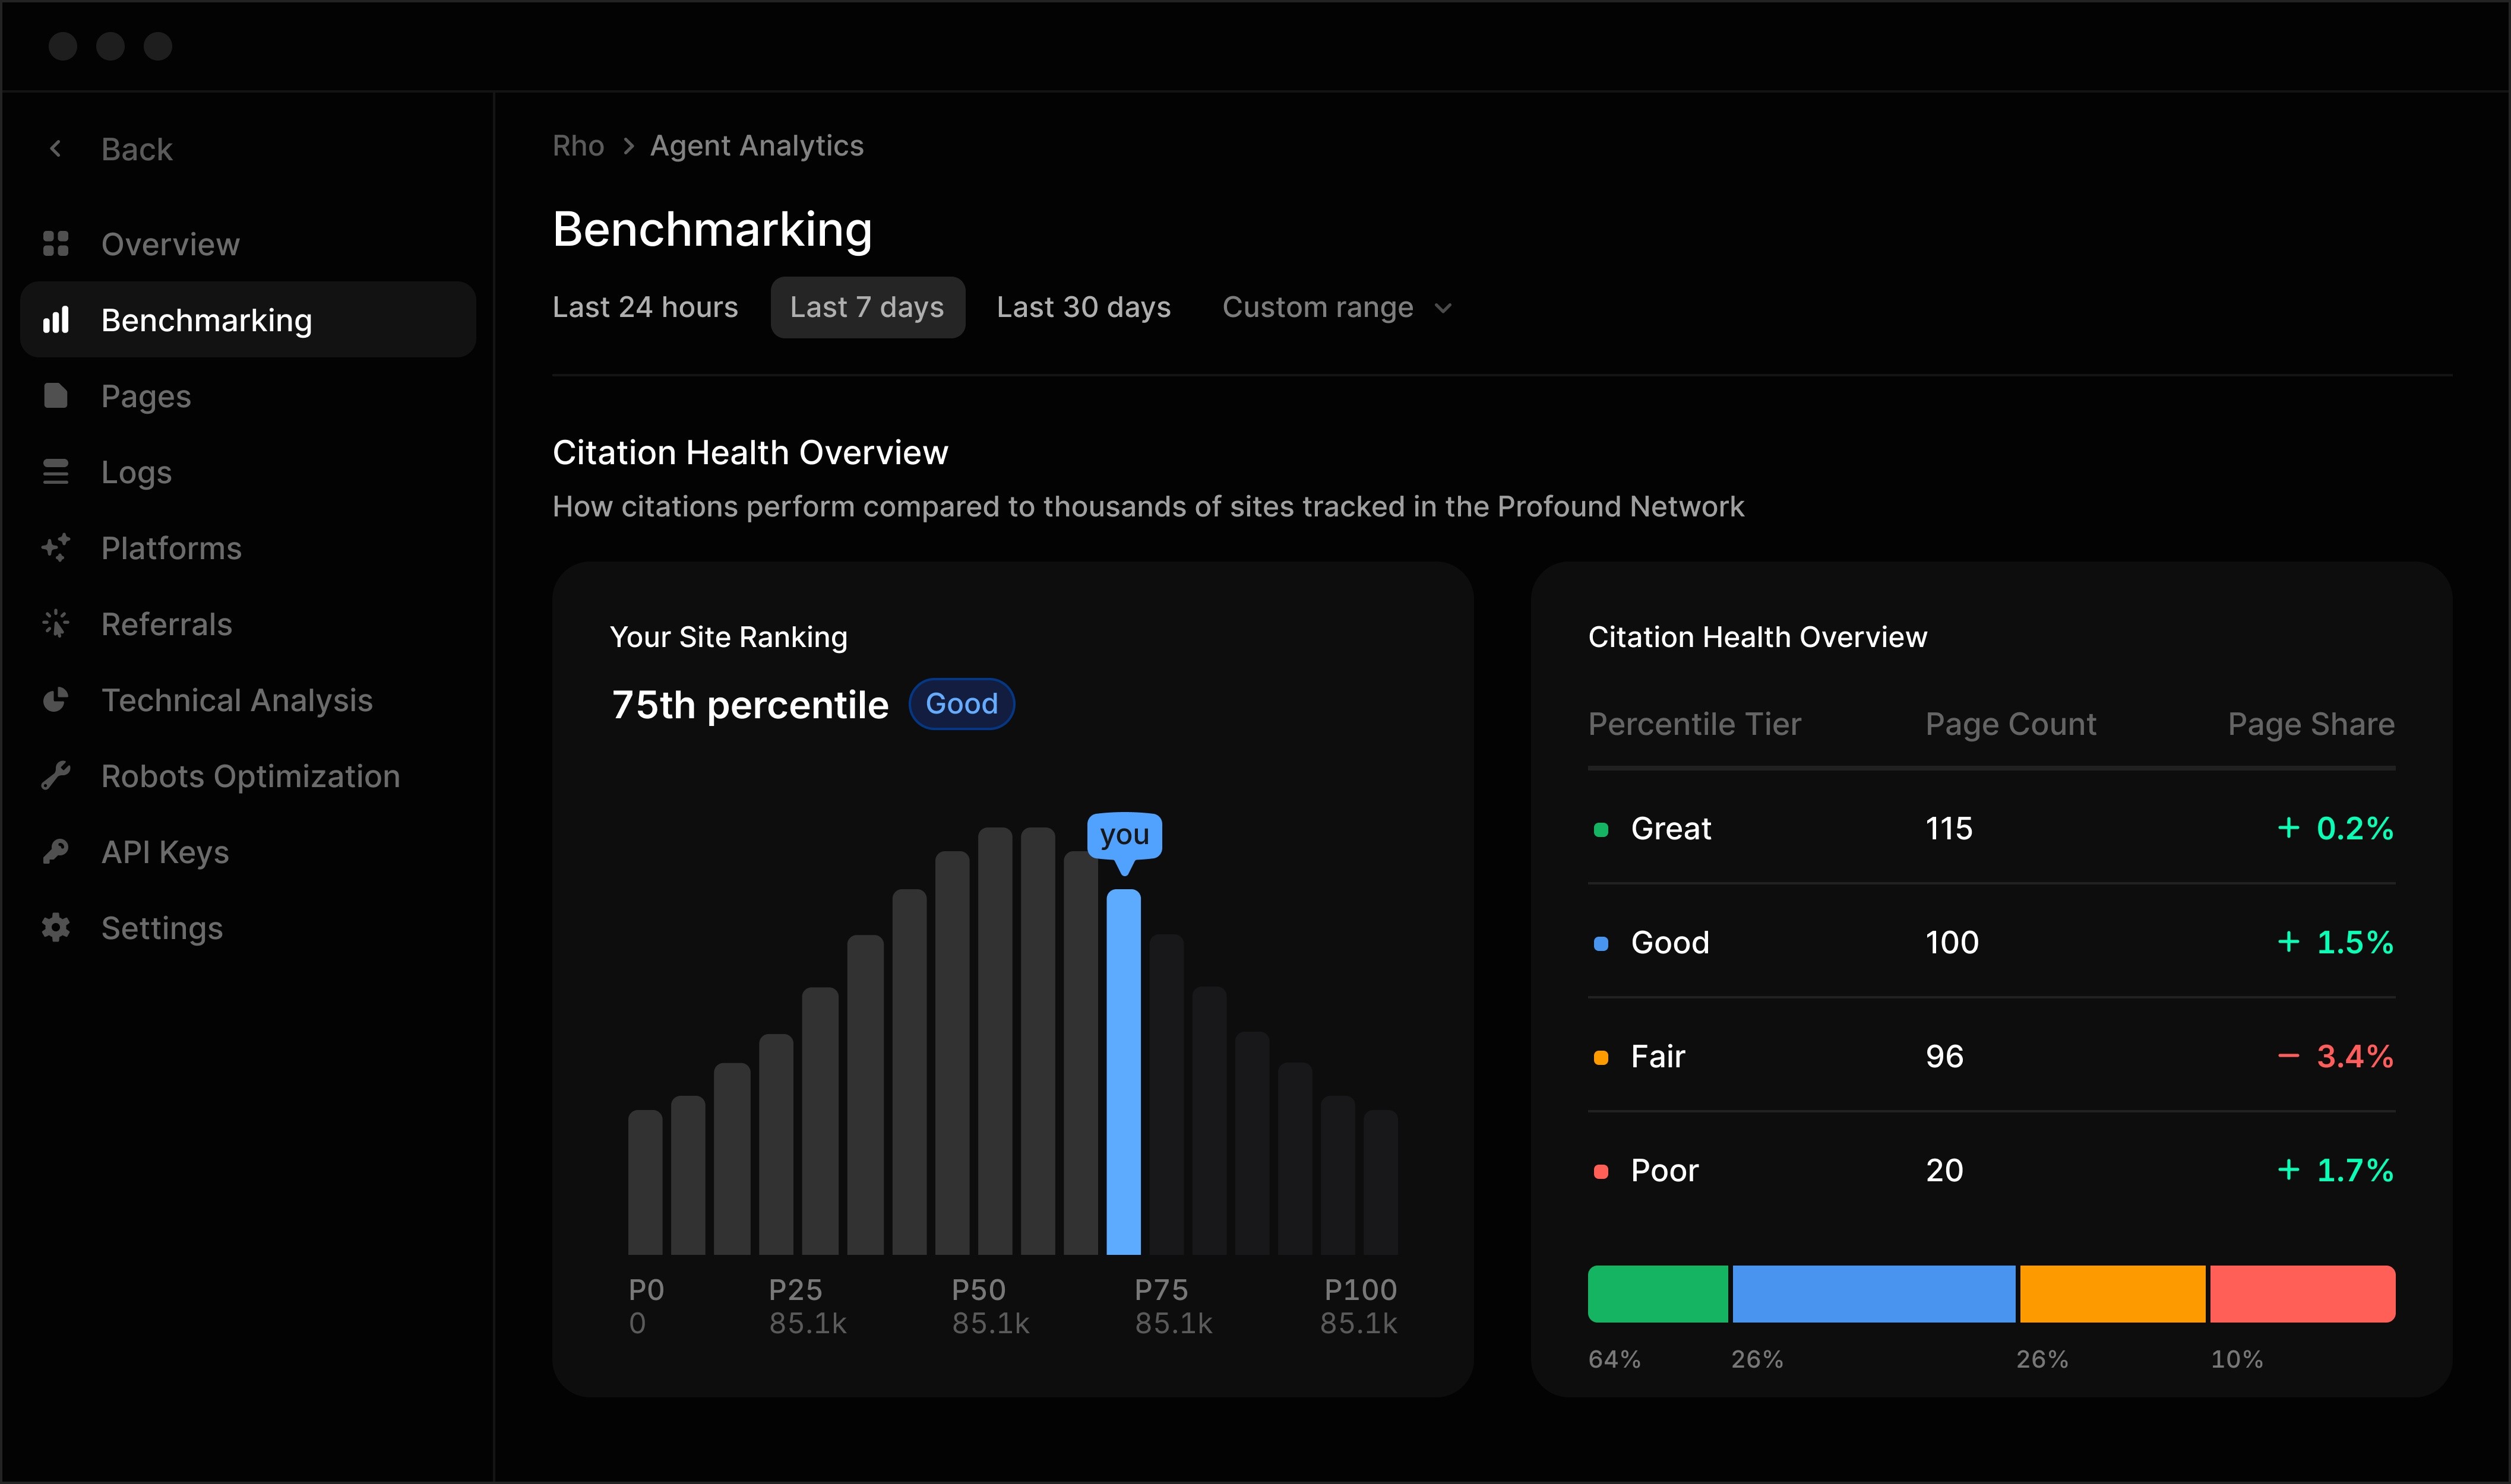This screenshot has height=1484, width=2511.
Task: Click the P75 axis label
Action: pyautogui.click(x=1160, y=1290)
